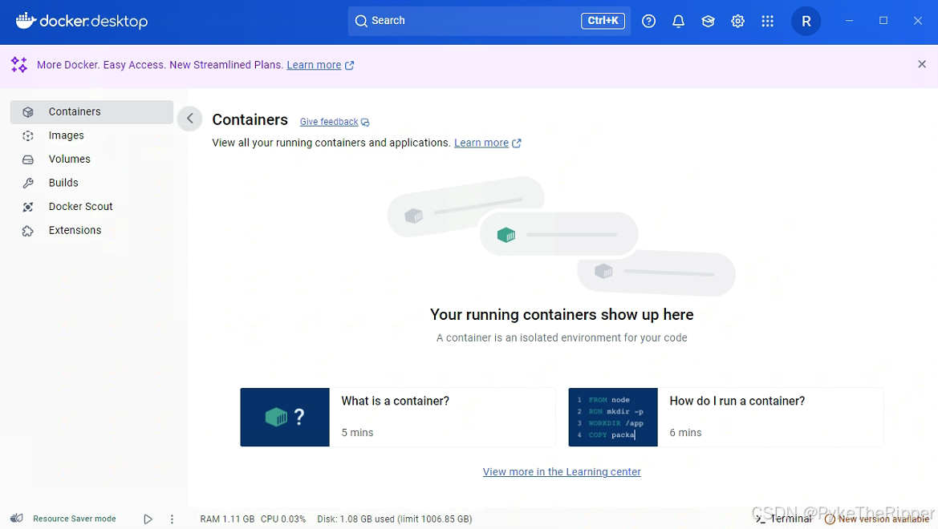Click the Images sidebar icon
The width and height of the screenshot is (938, 529).
pyautogui.click(x=28, y=135)
